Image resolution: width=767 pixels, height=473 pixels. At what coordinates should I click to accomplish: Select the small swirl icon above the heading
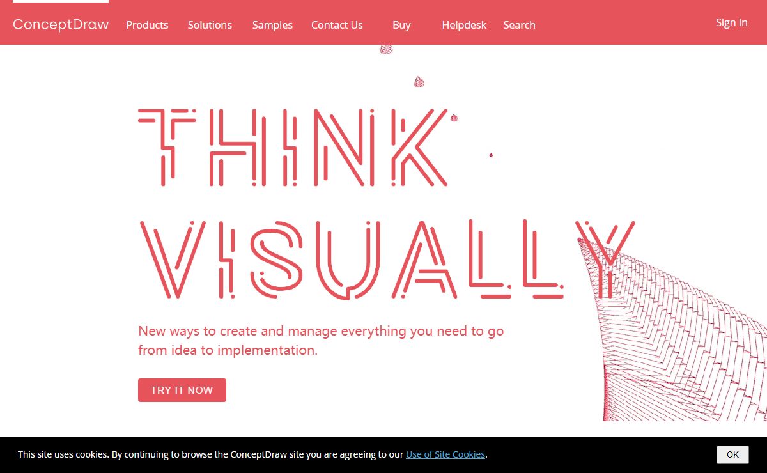click(x=386, y=48)
